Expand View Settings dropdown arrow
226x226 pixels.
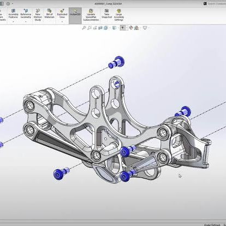pos(148,28)
